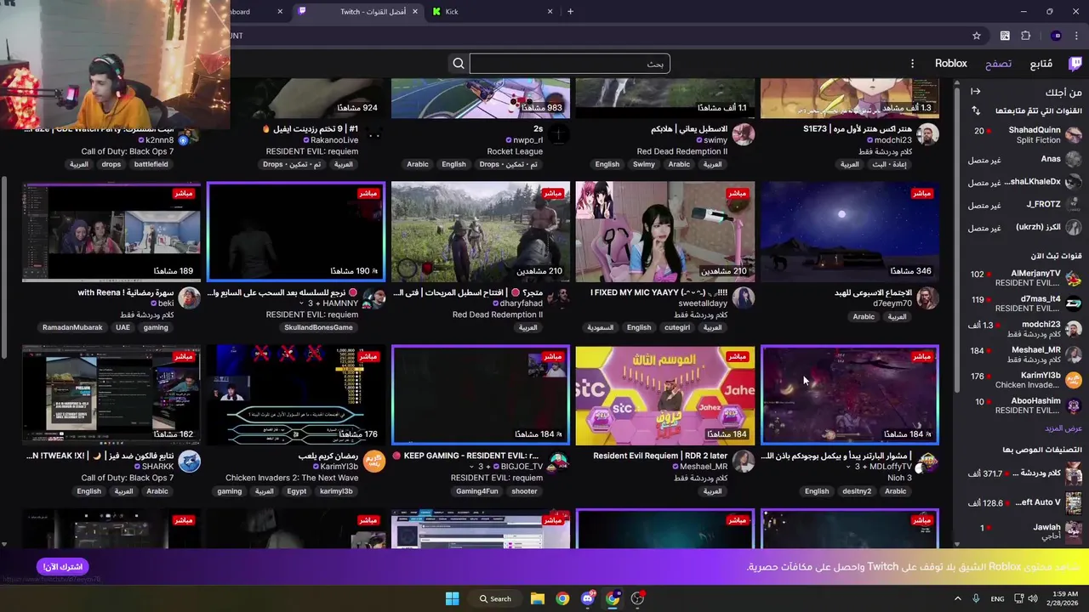
Task: Open the Chicken Invaders 2: The Next Wave link
Action: click(x=292, y=478)
